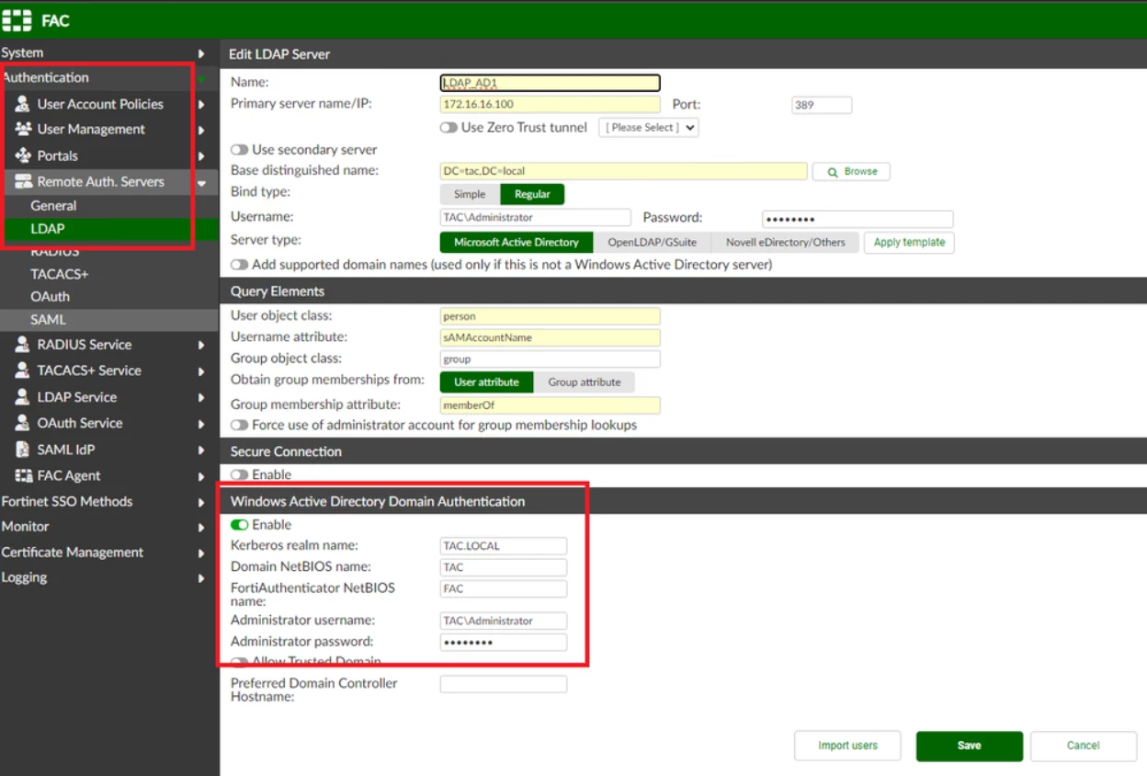Click the Kerberos realm name field
Image resolution: width=1147 pixels, height=776 pixels.
(x=504, y=545)
